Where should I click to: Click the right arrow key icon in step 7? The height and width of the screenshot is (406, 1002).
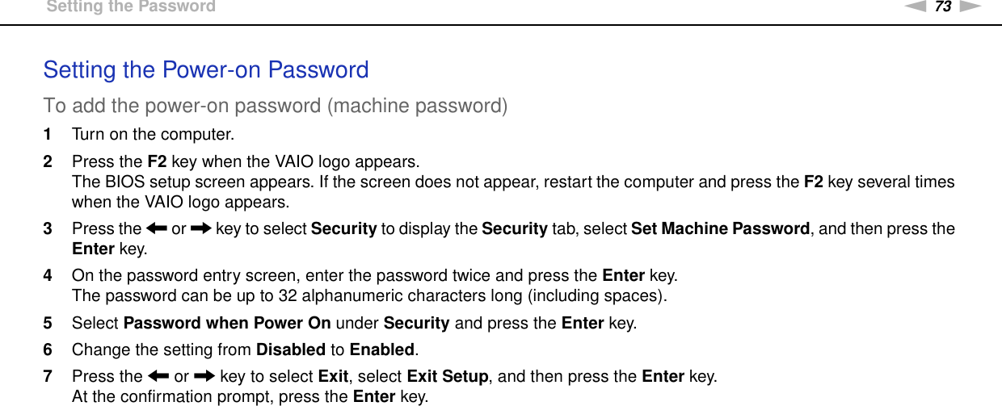[204, 377]
